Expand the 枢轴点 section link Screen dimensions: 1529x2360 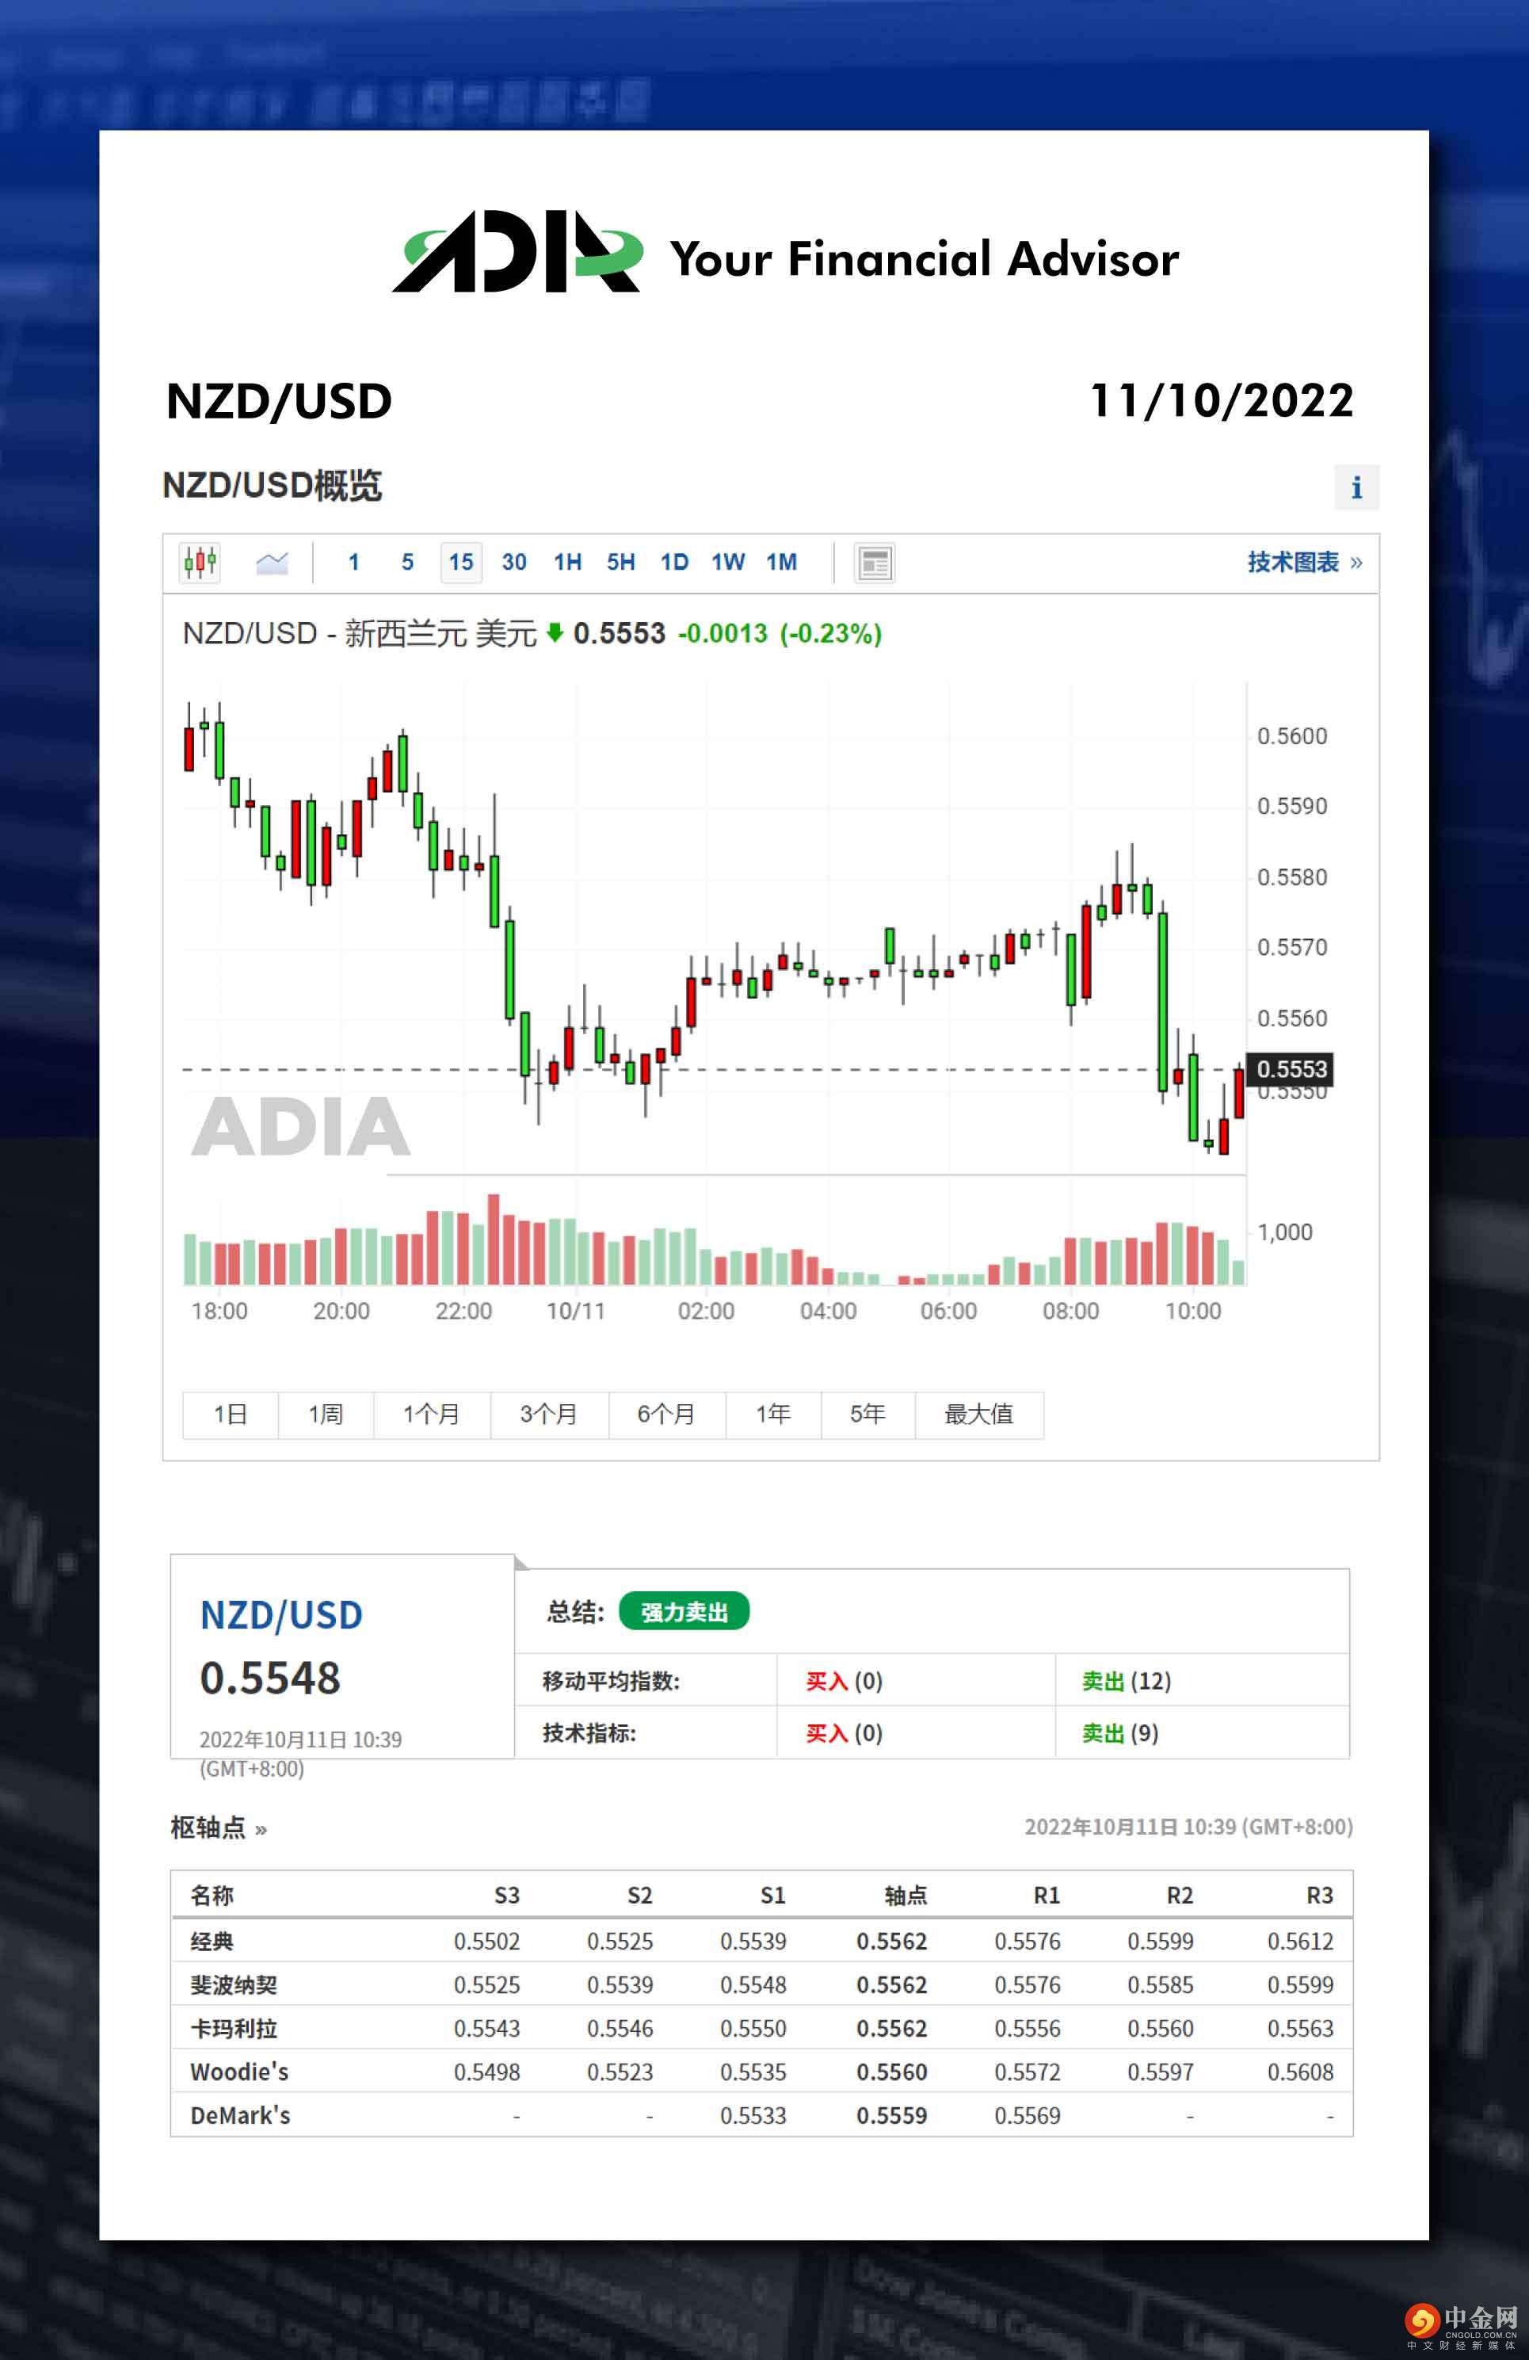[218, 1827]
